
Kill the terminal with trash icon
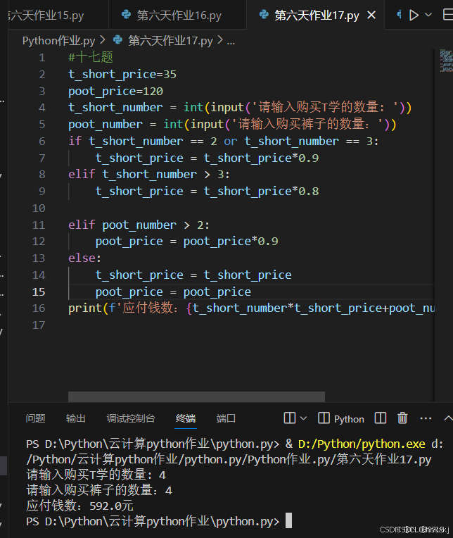[402, 418]
